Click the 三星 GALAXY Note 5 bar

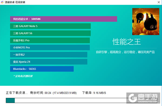(x=50, y=26)
